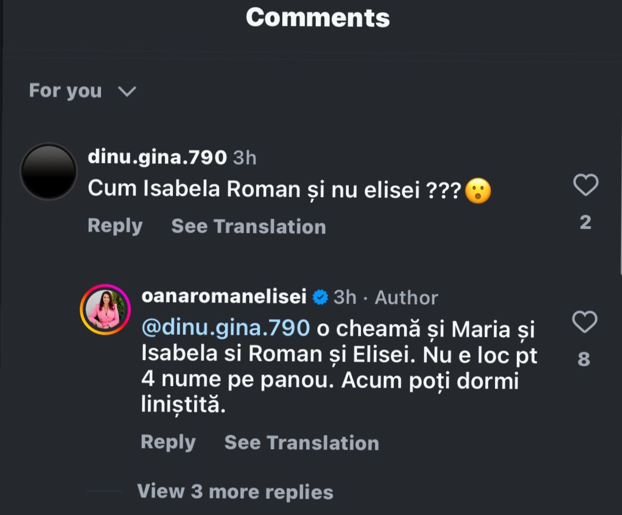Open the oanaromanelisei username link
622x515 pixels.
[224, 297]
